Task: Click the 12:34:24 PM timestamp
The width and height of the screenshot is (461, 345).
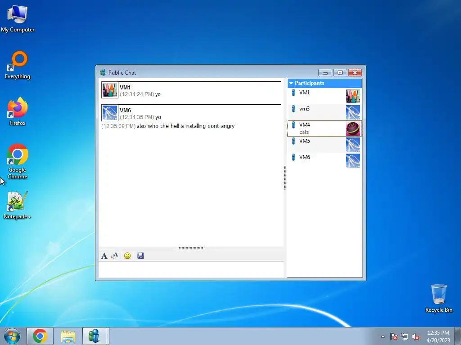Action: click(137, 94)
